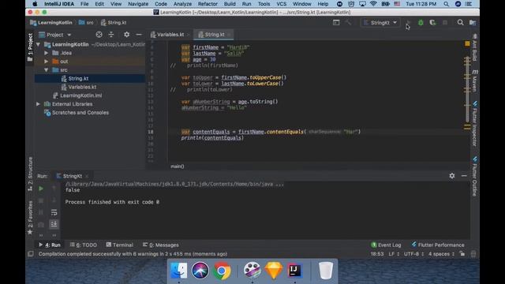Image resolution: width=505 pixels, height=284 pixels.
Task: Open the Navigate menu
Action: 138,4
